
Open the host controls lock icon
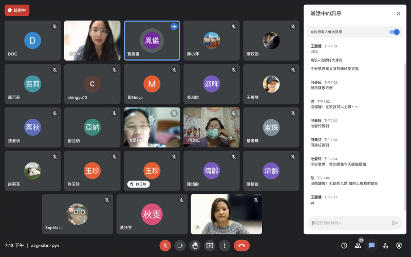pos(399,246)
